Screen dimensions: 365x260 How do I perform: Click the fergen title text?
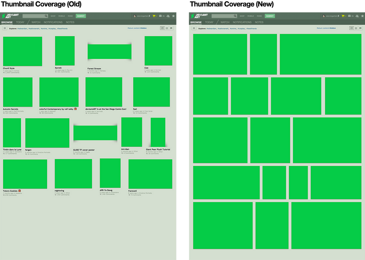(x=28, y=150)
